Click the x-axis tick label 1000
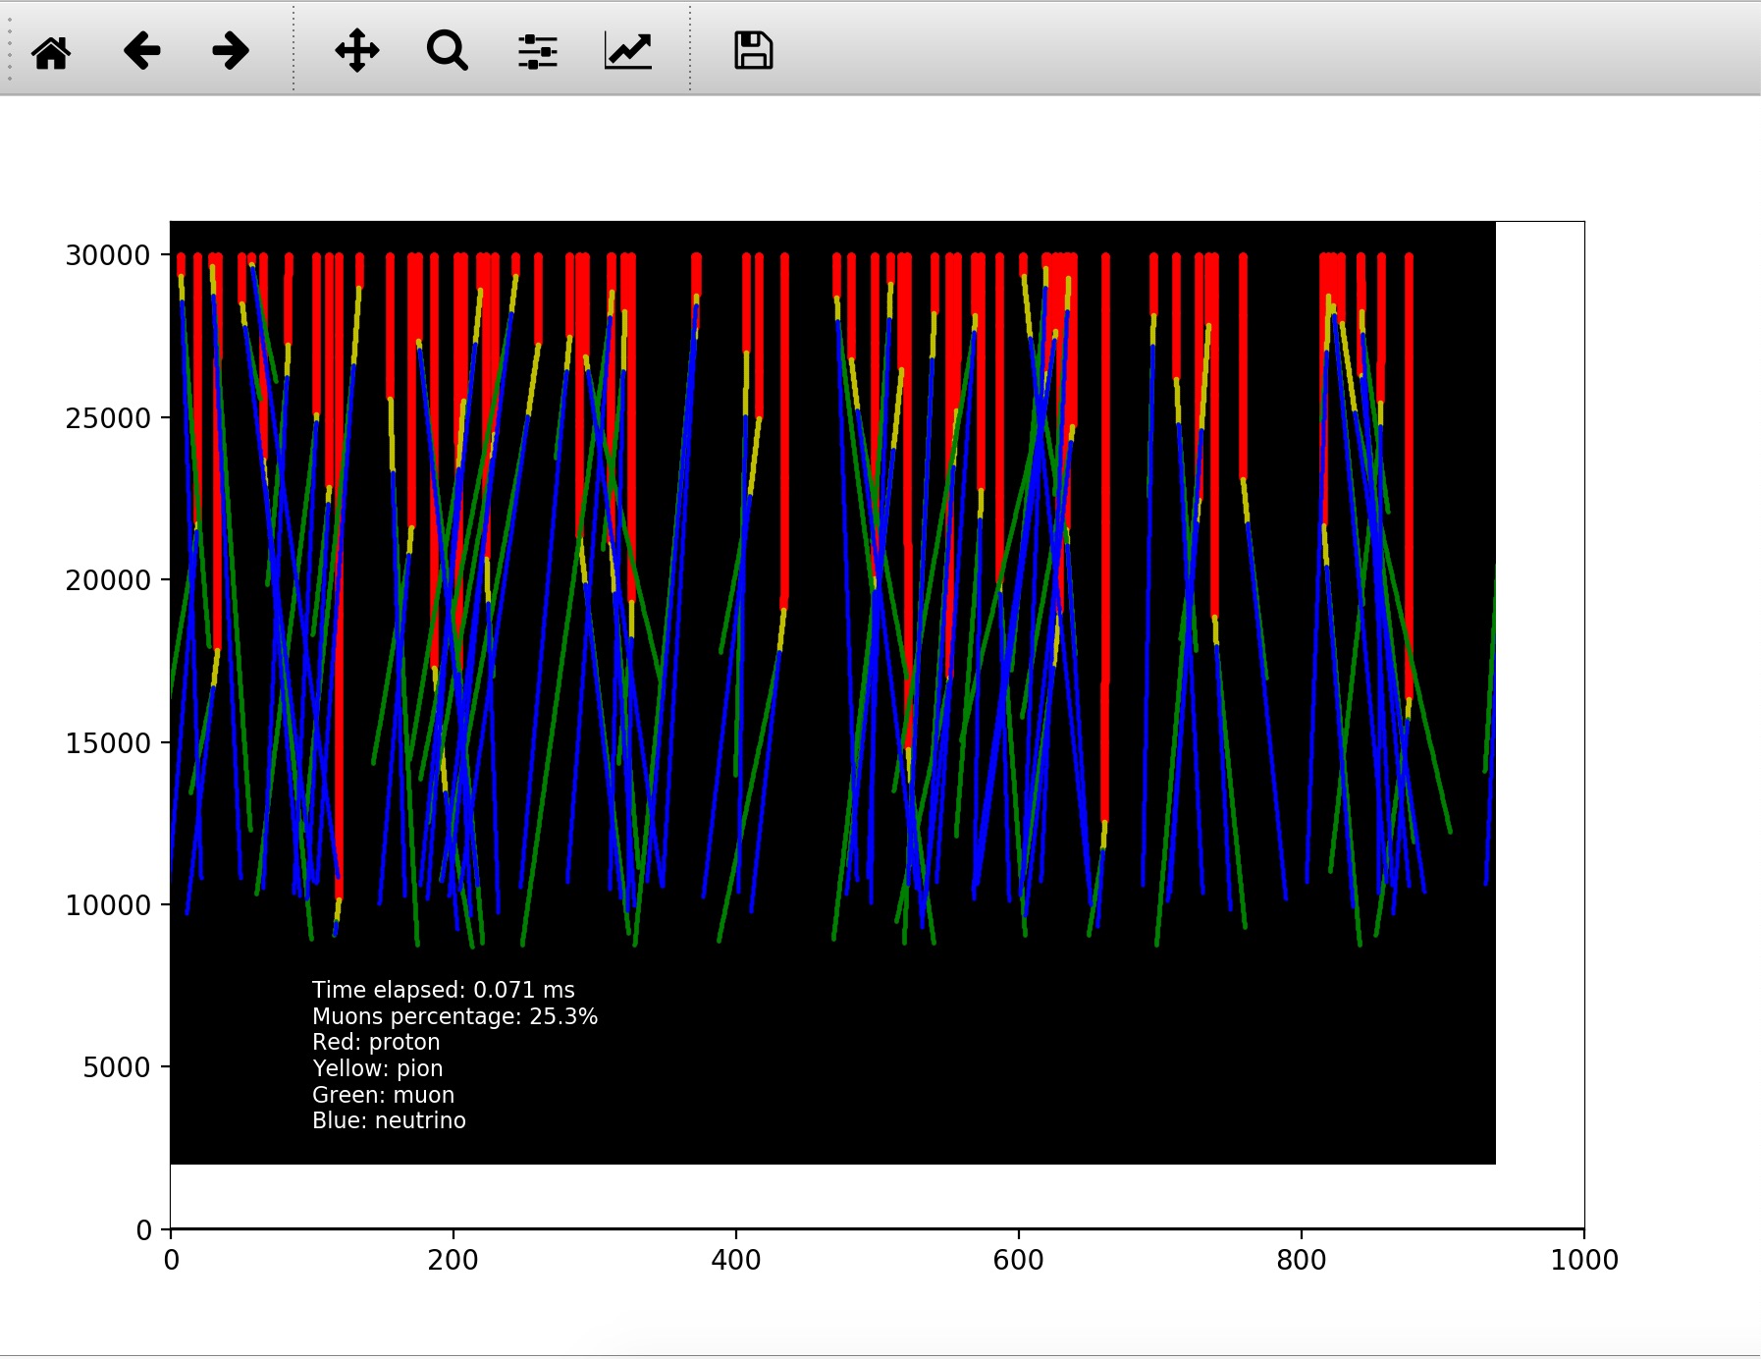The image size is (1761, 1359). tap(1584, 1260)
